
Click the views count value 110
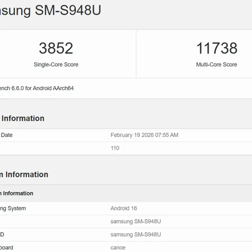[x=115, y=148]
